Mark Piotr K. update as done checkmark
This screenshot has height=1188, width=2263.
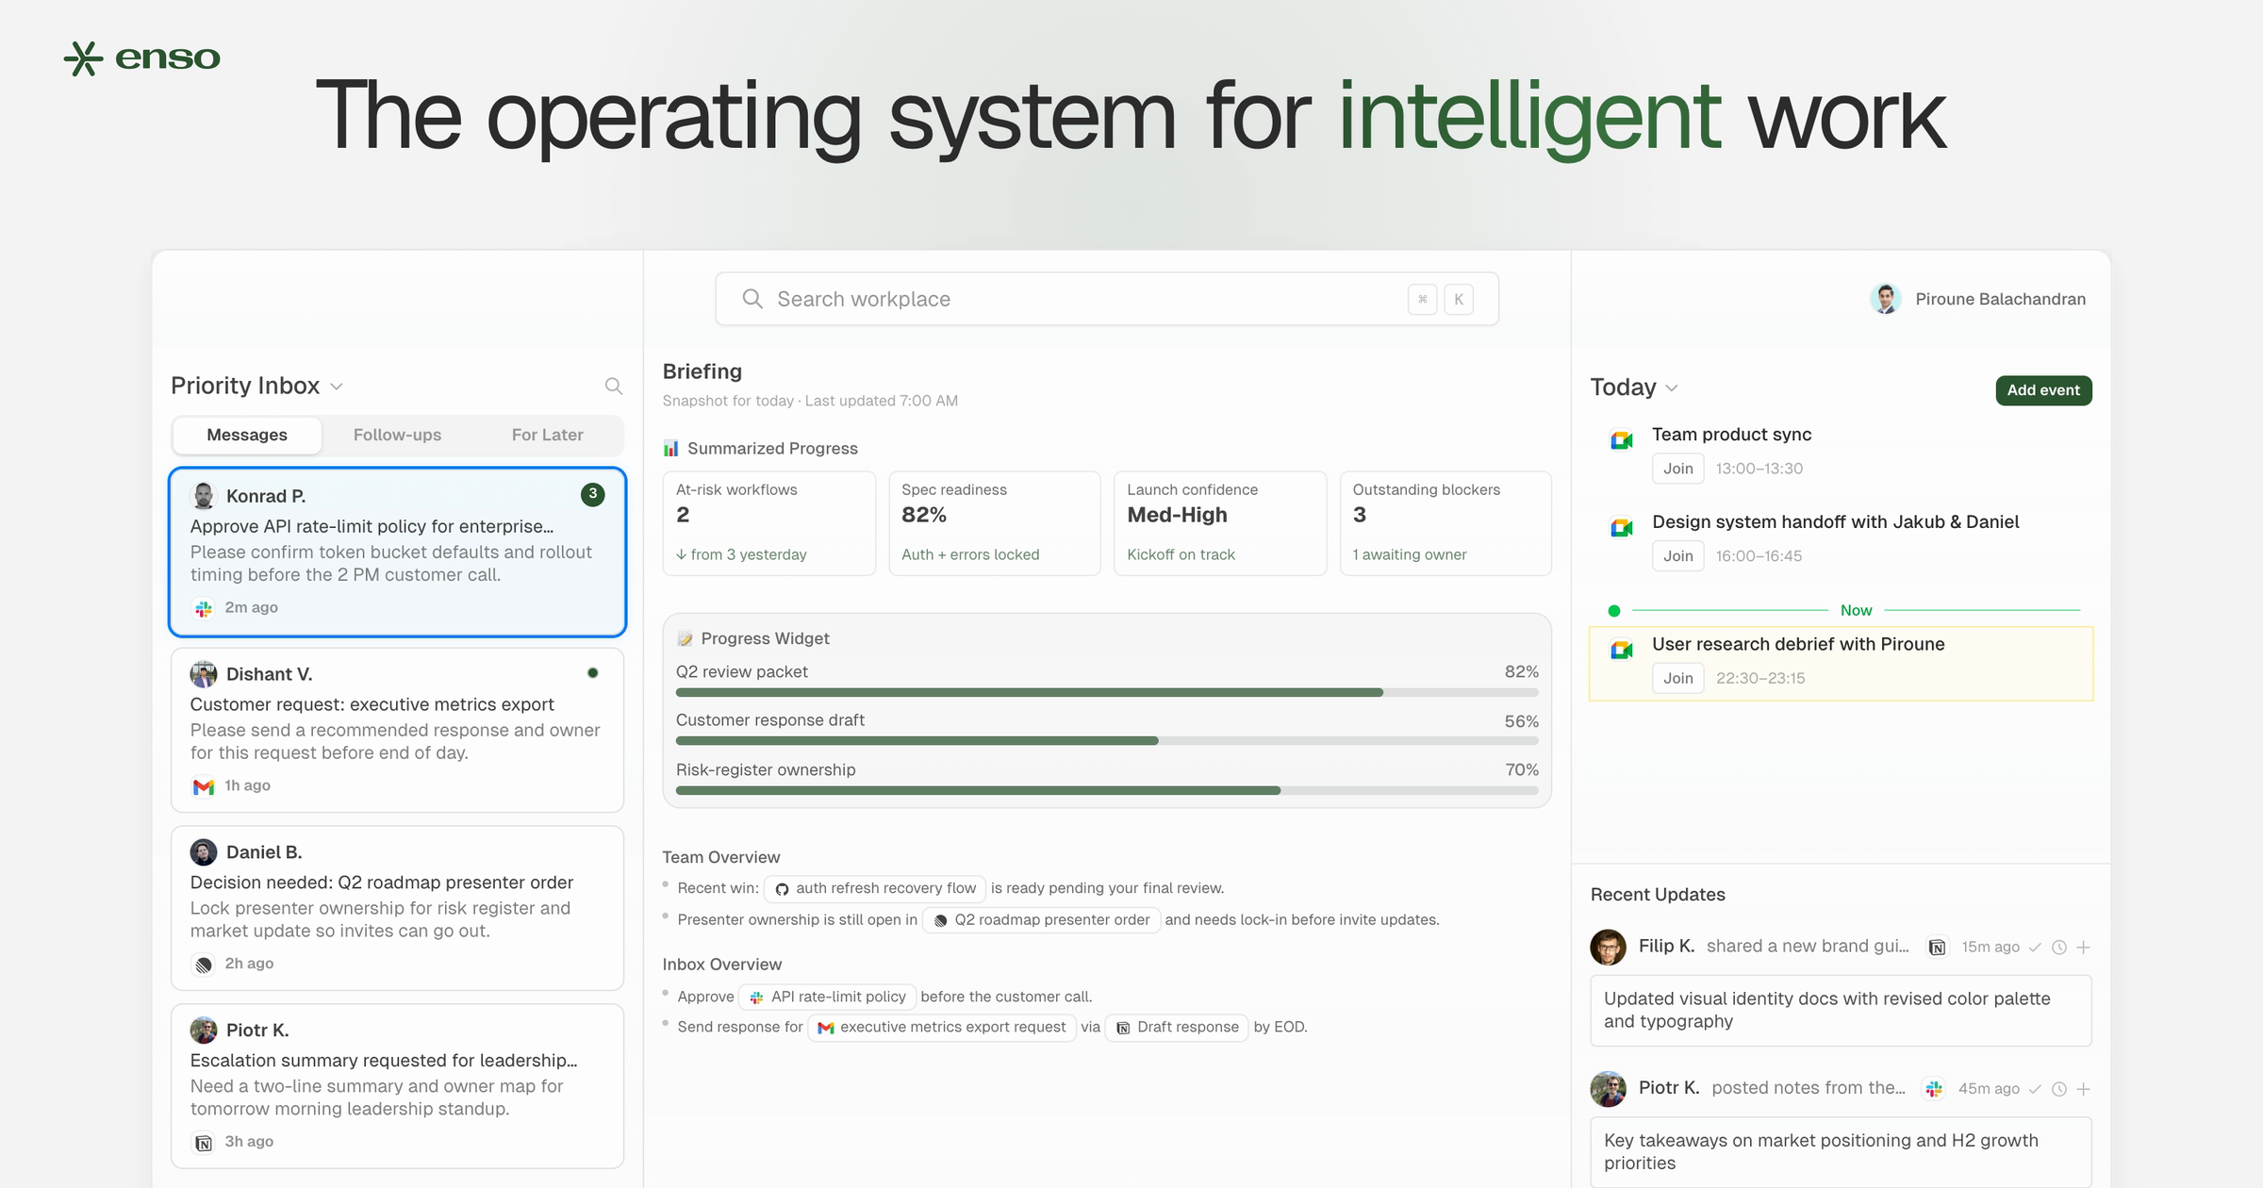(x=2035, y=1089)
